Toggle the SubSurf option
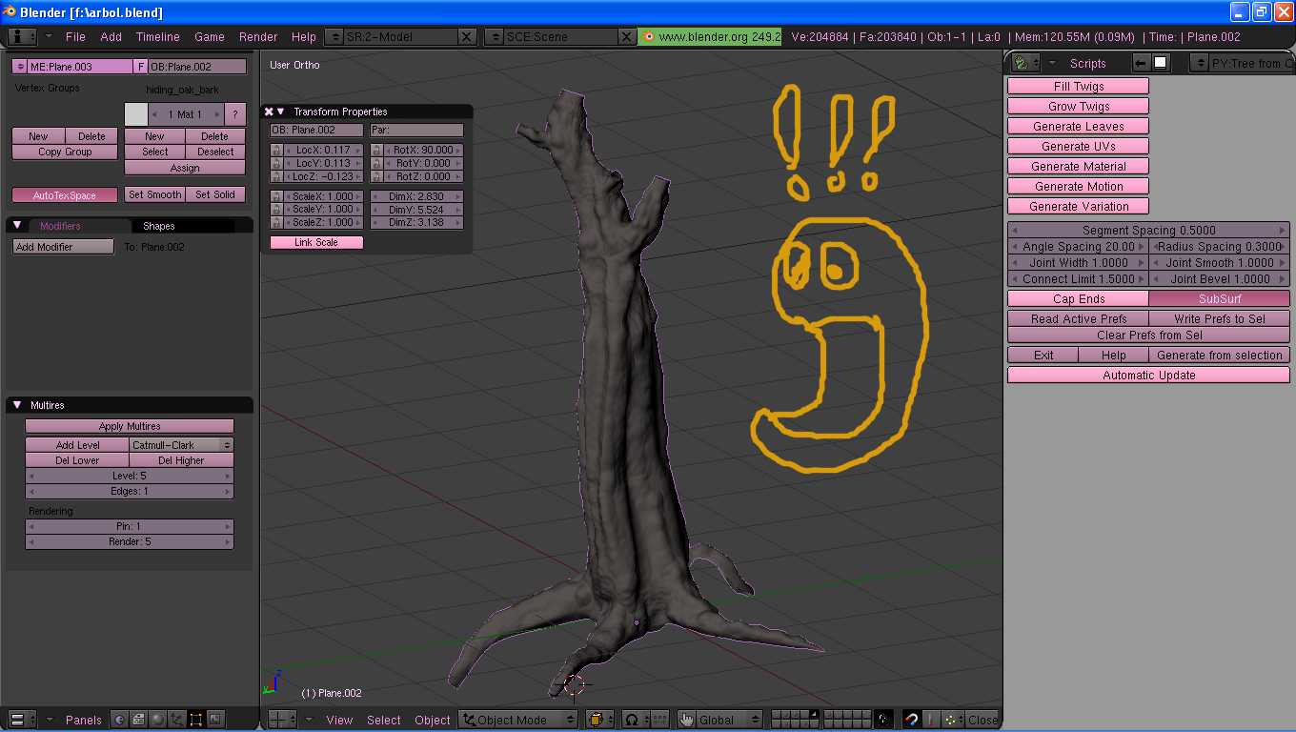 pos(1219,298)
